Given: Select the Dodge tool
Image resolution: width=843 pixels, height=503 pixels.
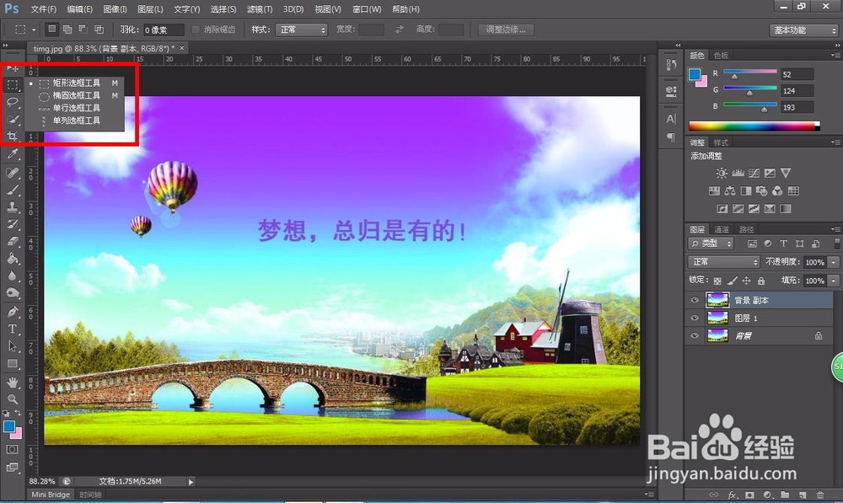Looking at the screenshot, I should [13, 293].
